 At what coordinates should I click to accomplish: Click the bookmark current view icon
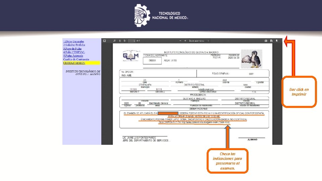click(x=277, y=41)
